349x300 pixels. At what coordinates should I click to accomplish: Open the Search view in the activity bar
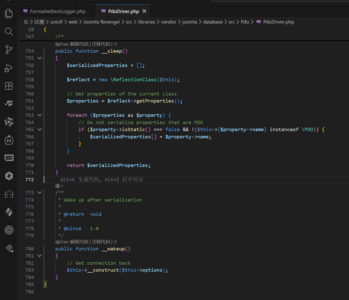[9, 32]
